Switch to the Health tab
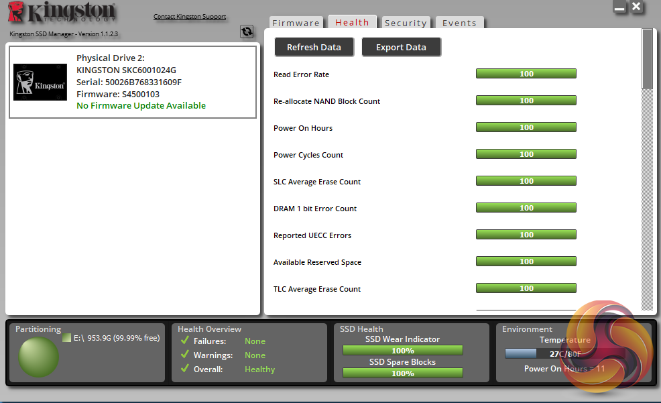 (352, 22)
